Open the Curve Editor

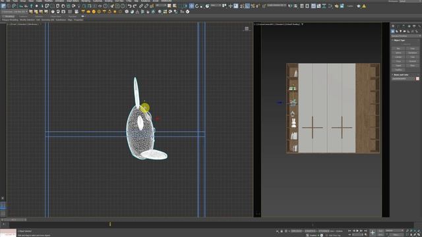click(319, 6)
